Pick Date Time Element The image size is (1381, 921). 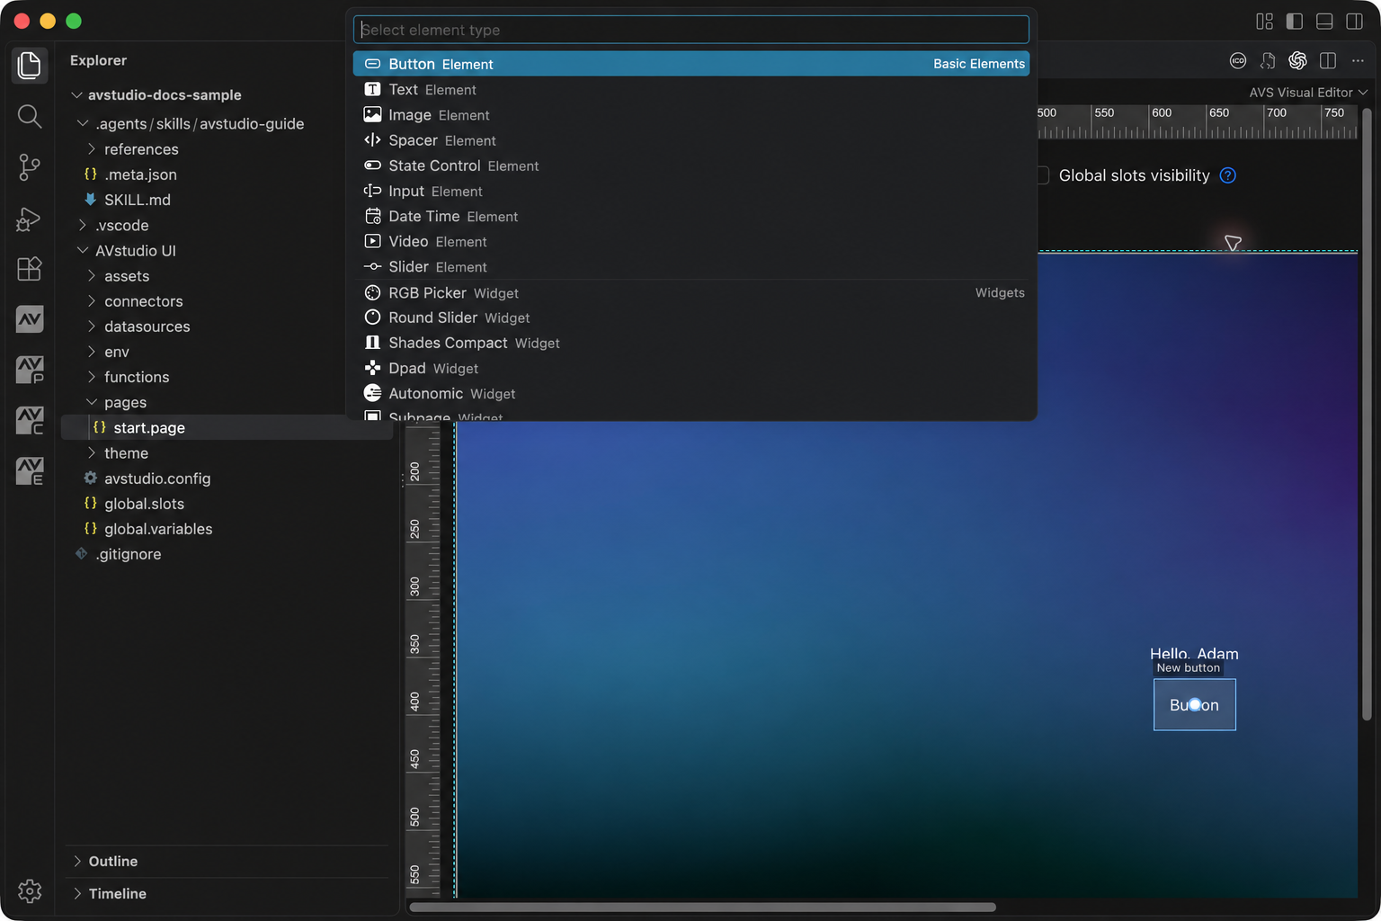tap(690, 216)
